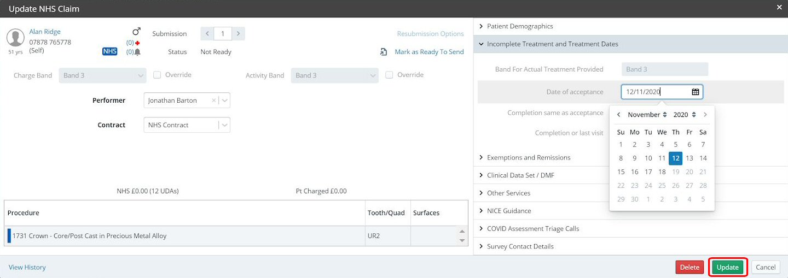Go to previous month in the calendar
Screen dimensions: 788x278
coord(618,115)
